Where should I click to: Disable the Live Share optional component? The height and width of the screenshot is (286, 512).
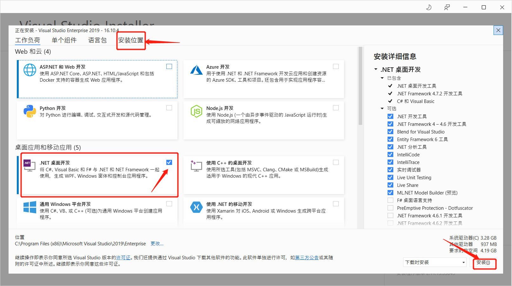tap(390, 185)
